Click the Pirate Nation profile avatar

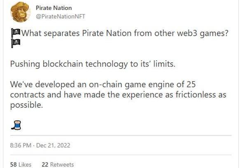point(21,12)
